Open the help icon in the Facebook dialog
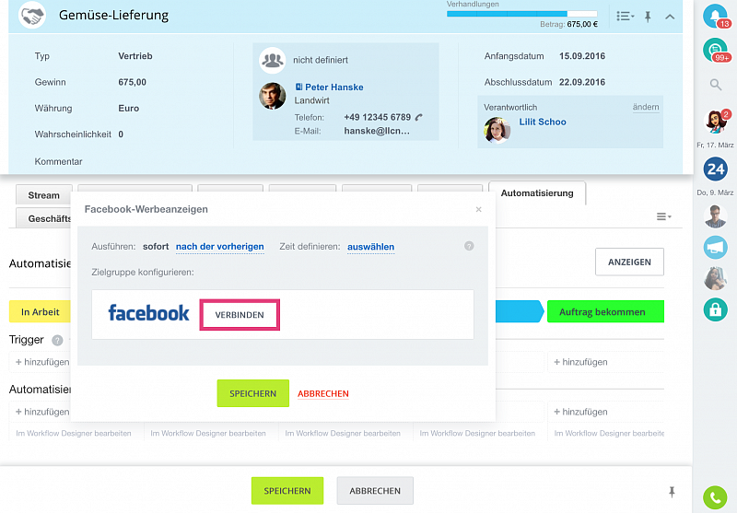Screen dimensions: 737x513 [469, 246]
